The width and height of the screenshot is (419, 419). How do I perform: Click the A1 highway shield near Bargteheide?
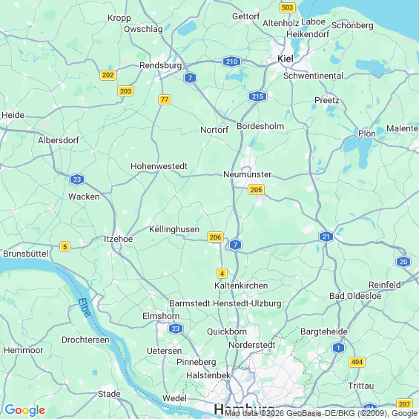[338, 348]
